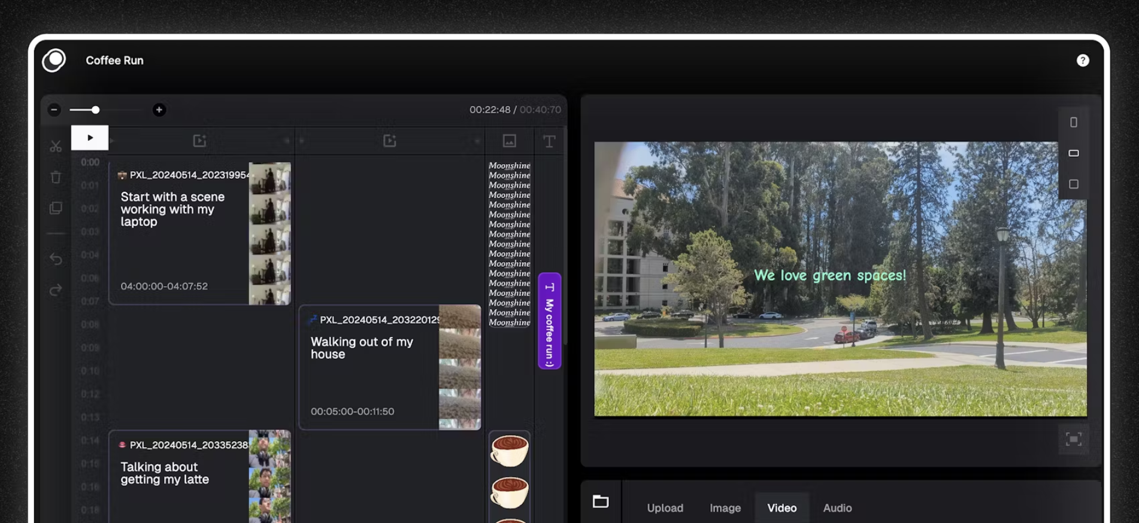Click the text track header icon
Screen dimensions: 1139x523
click(549, 141)
